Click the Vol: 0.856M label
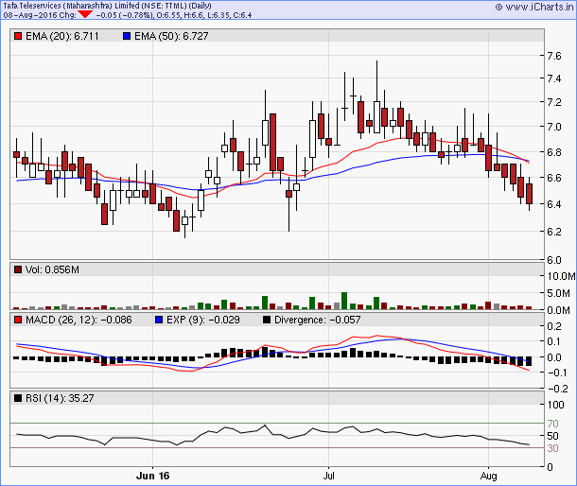This screenshot has width=577, height=486. pos(52,270)
